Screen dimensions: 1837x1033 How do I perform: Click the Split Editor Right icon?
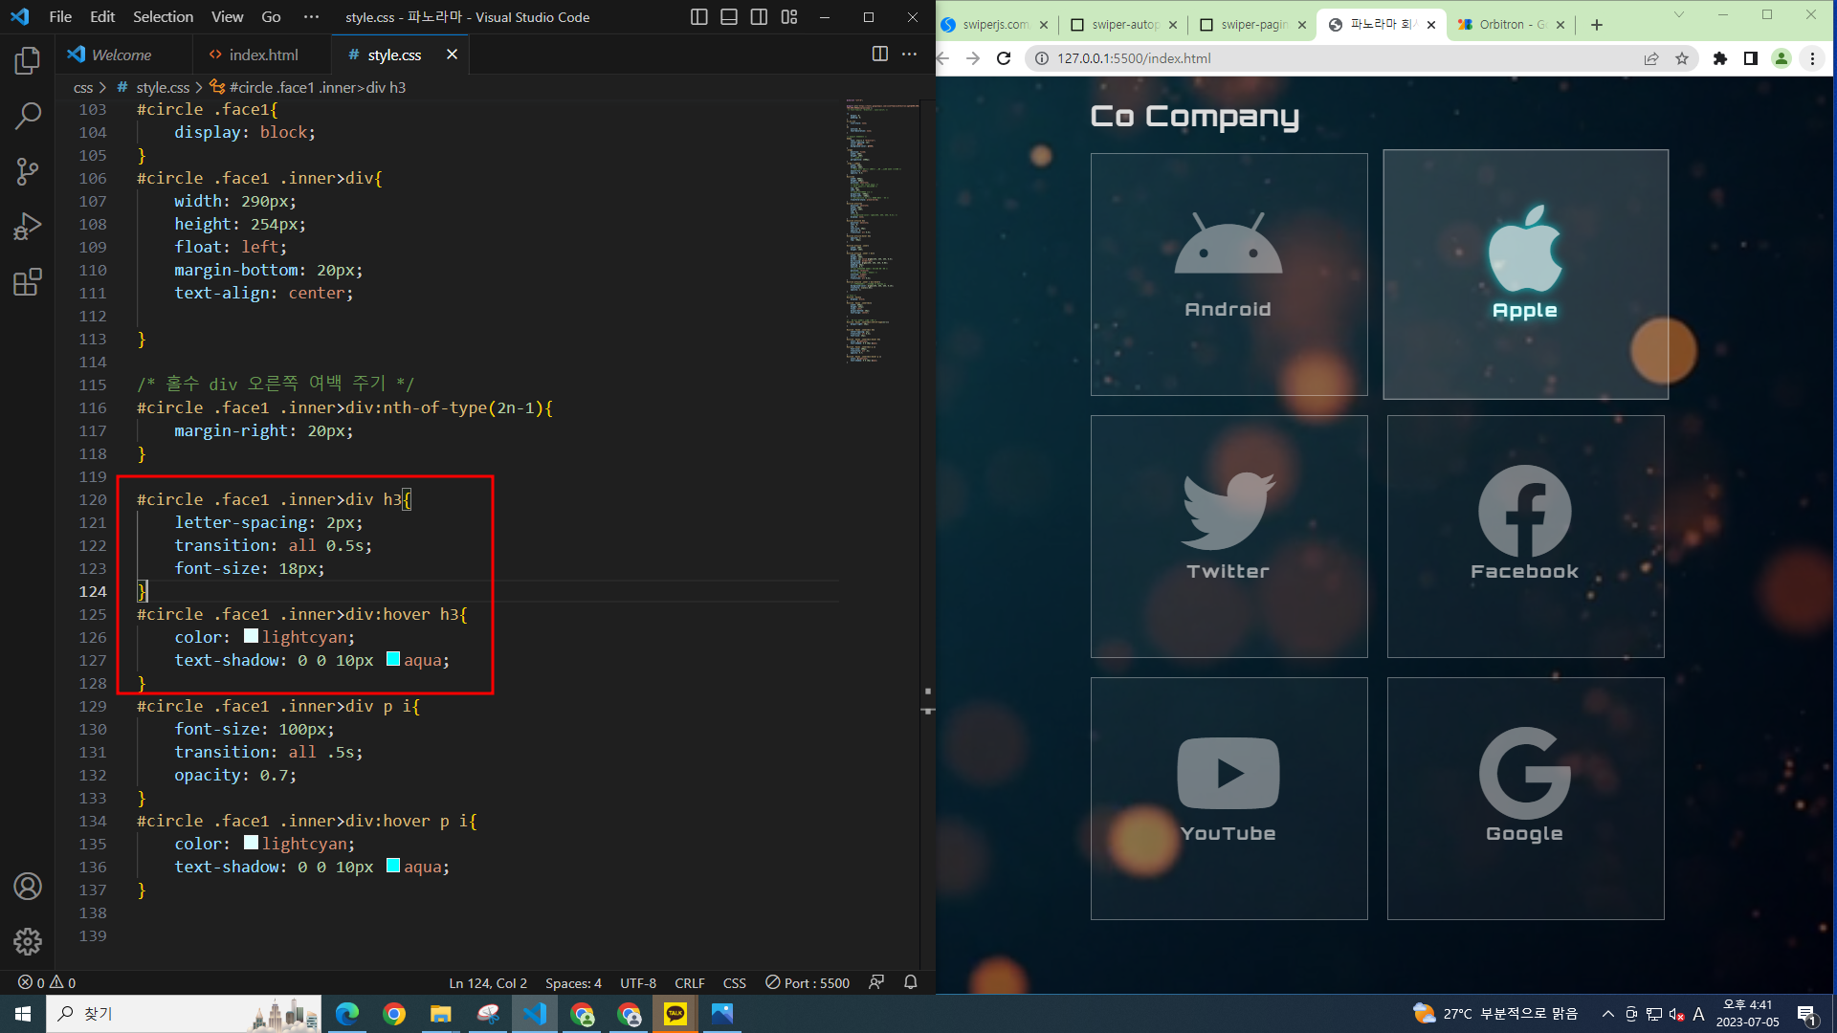879,55
